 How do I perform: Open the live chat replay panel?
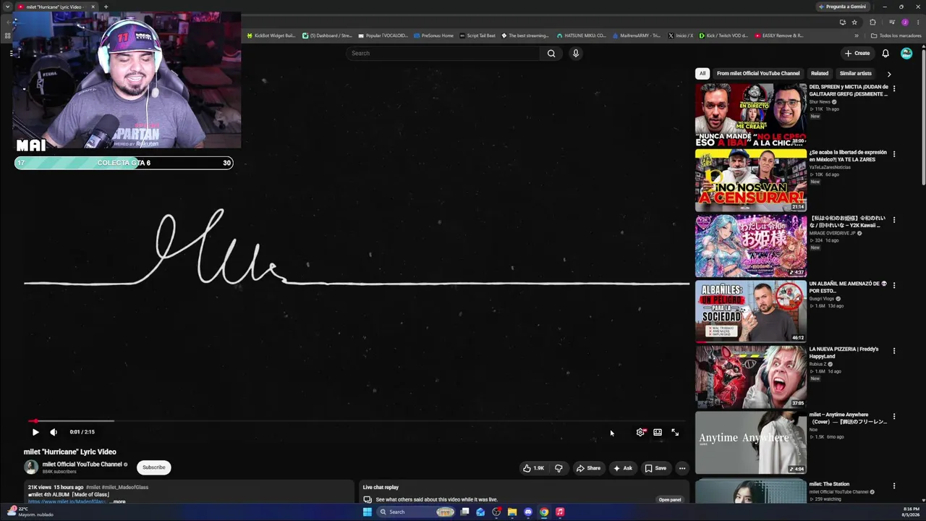click(x=670, y=499)
